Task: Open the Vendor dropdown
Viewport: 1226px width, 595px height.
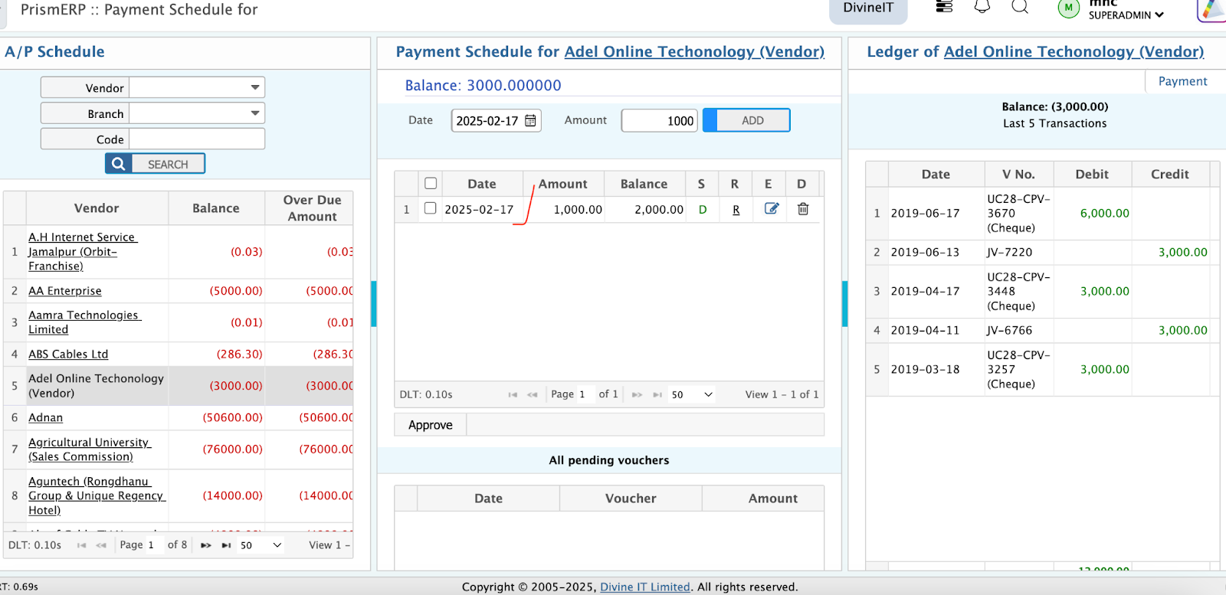Action: coord(255,87)
